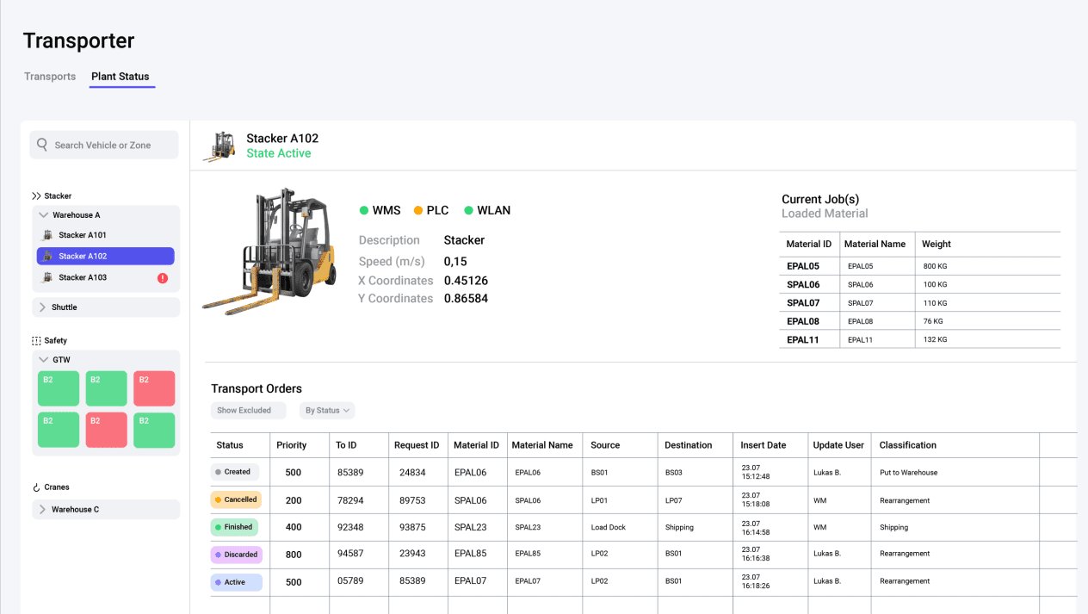The image size is (1088, 614).
Task: Select the Plant Status tab
Action: [121, 77]
